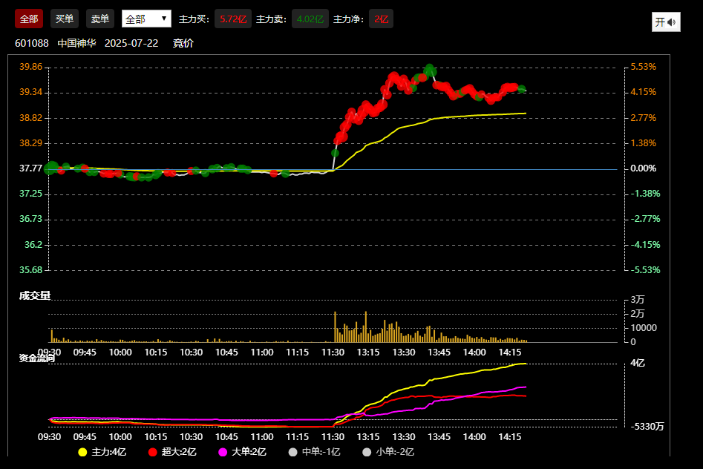Click the 37.77 price axis label
This screenshot has width=703, height=469.
tap(31, 168)
